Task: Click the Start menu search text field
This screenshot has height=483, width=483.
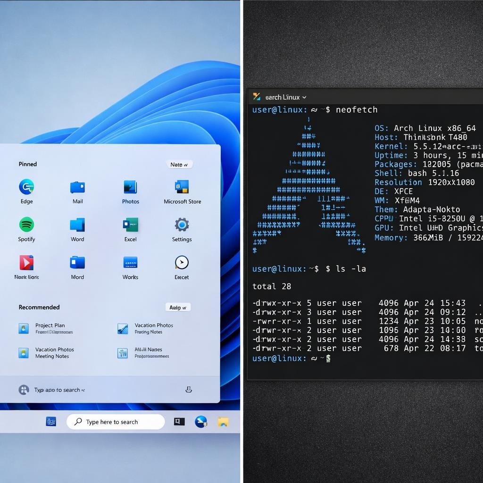Action: coord(59,390)
